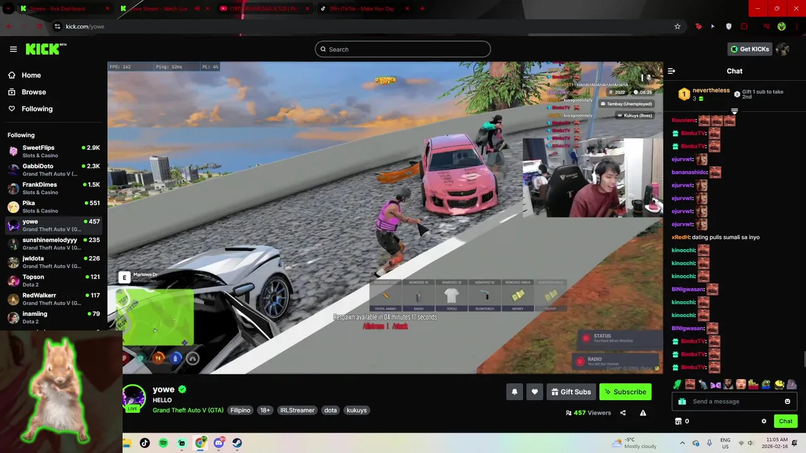The image size is (806, 453).
Task: Toggle the follow heart button
Action: point(535,392)
